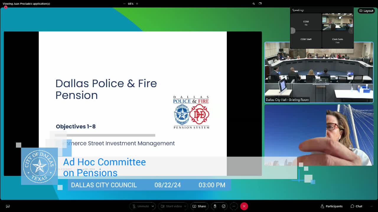378x212 pixels.
Task: Page filmstrip right with the arrow handle
Action: tap(351, 31)
